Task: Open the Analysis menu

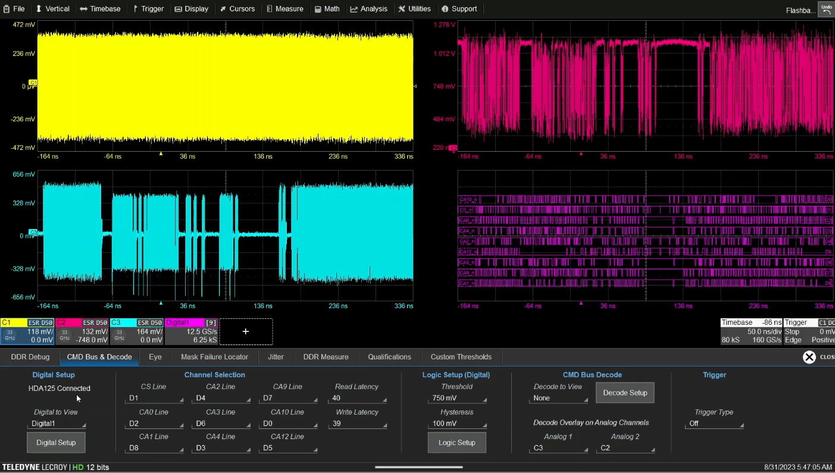Action: click(368, 9)
